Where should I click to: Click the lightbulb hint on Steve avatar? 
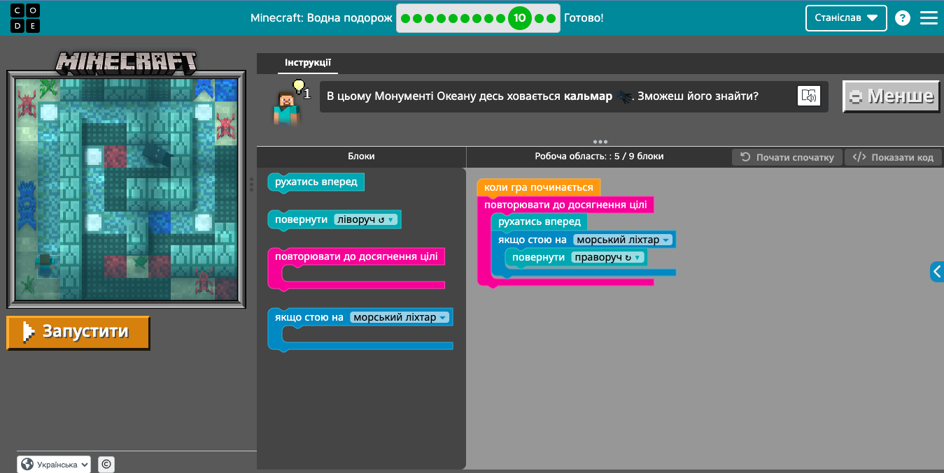300,87
